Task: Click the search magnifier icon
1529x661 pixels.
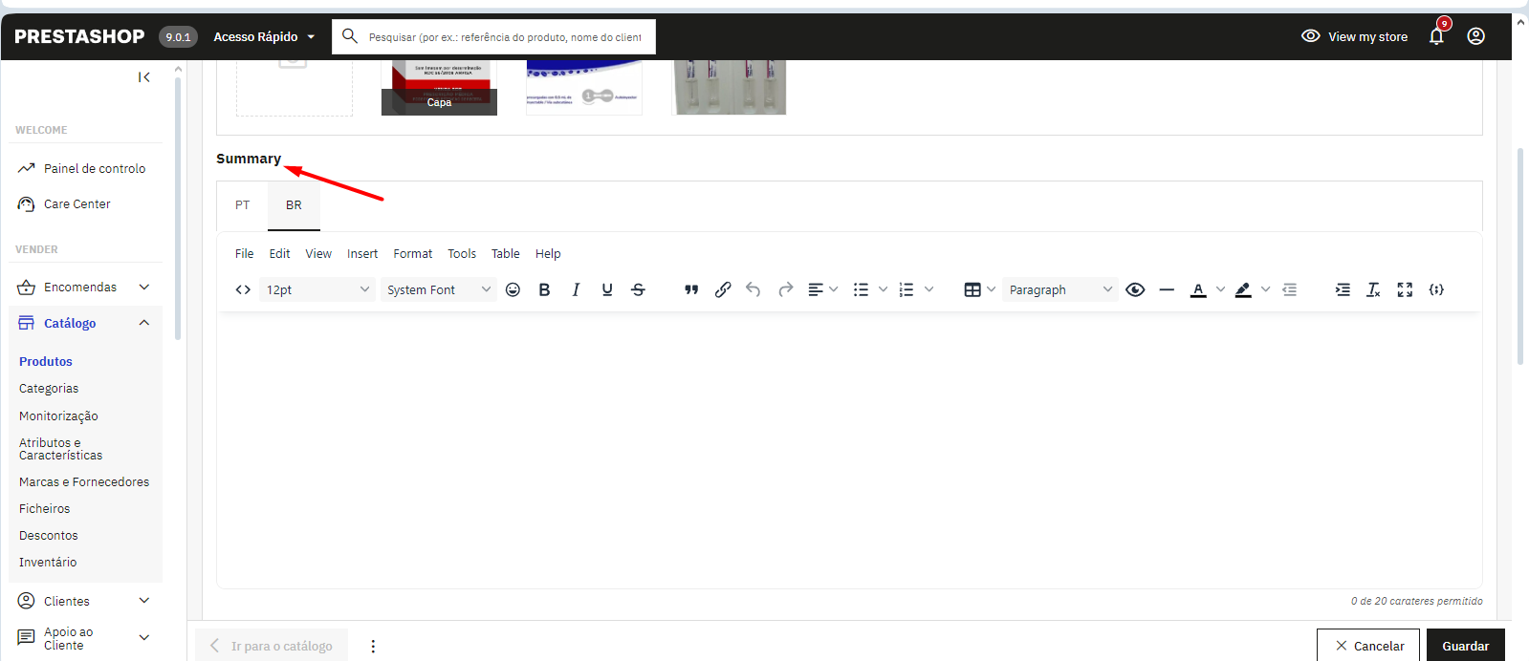Action: [x=350, y=36]
